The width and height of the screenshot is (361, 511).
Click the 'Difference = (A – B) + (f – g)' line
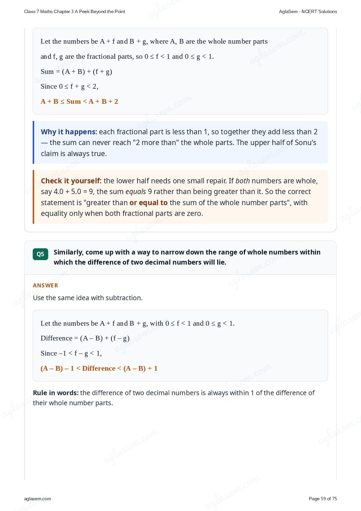tap(85, 338)
